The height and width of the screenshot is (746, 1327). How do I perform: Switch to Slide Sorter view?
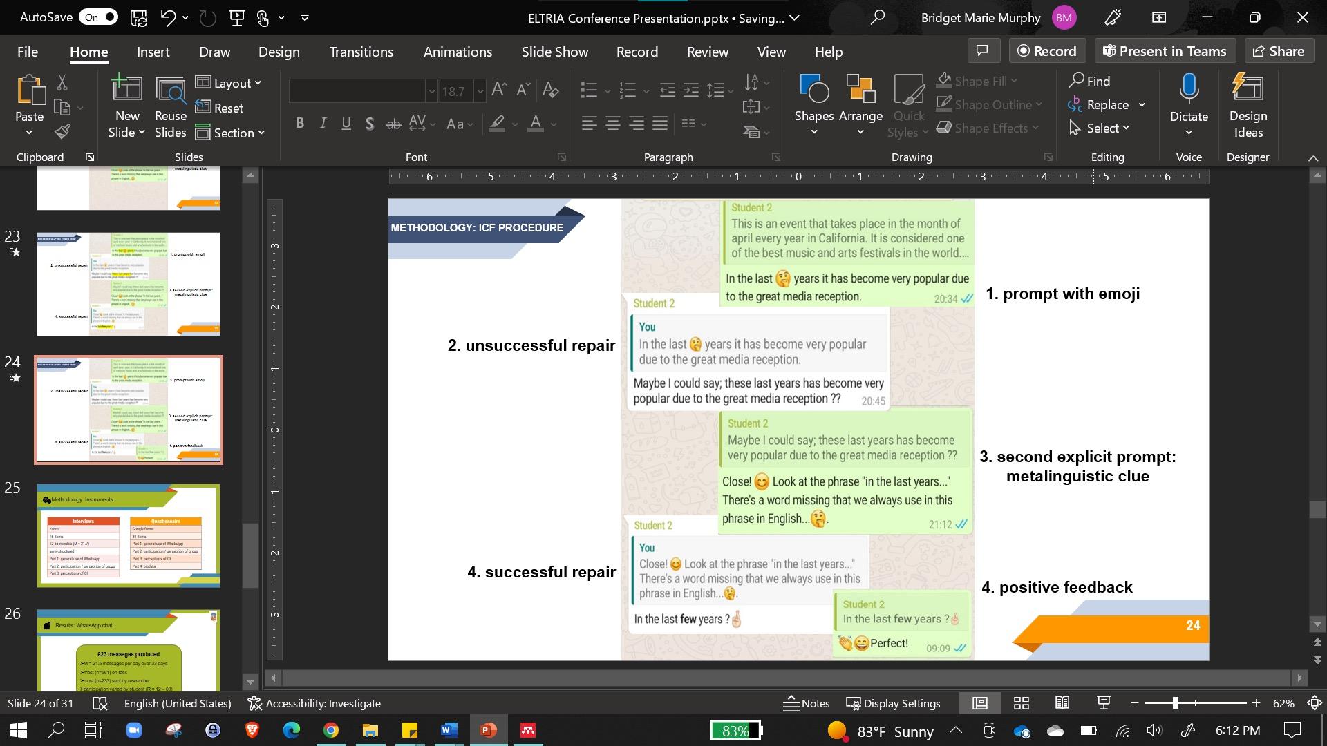(1022, 703)
